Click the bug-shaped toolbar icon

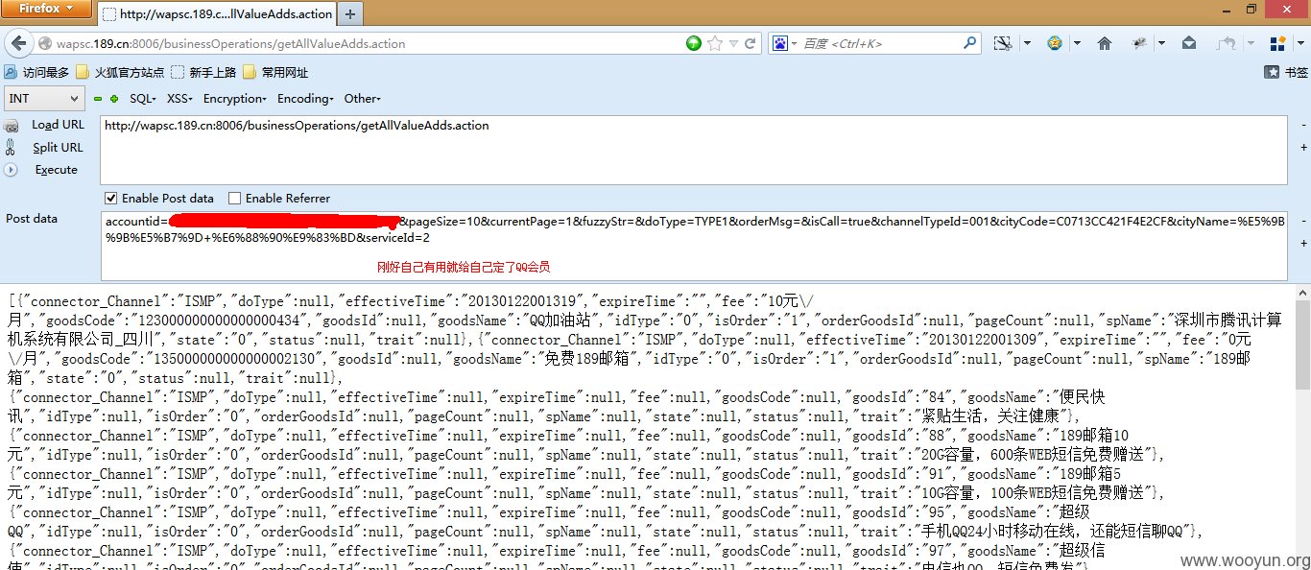[1140, 43]
